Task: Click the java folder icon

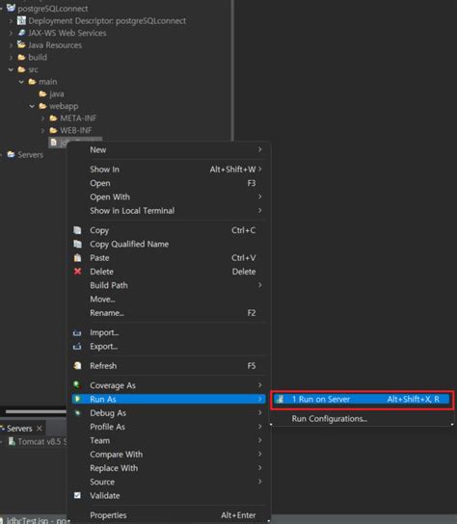Action: [42, 93]
